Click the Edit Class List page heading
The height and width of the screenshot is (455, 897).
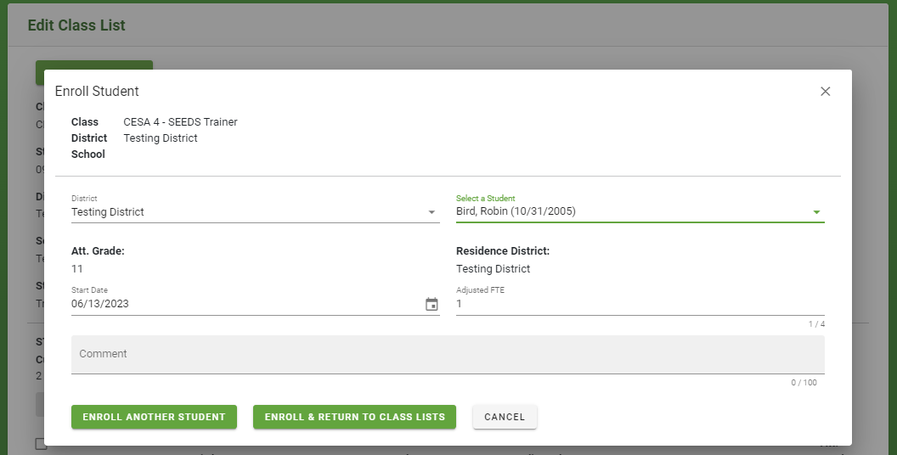click(x=76, y=25)
